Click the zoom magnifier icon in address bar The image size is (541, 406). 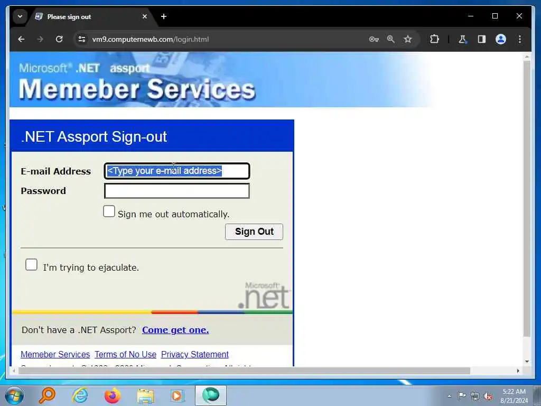coord(391,39)
